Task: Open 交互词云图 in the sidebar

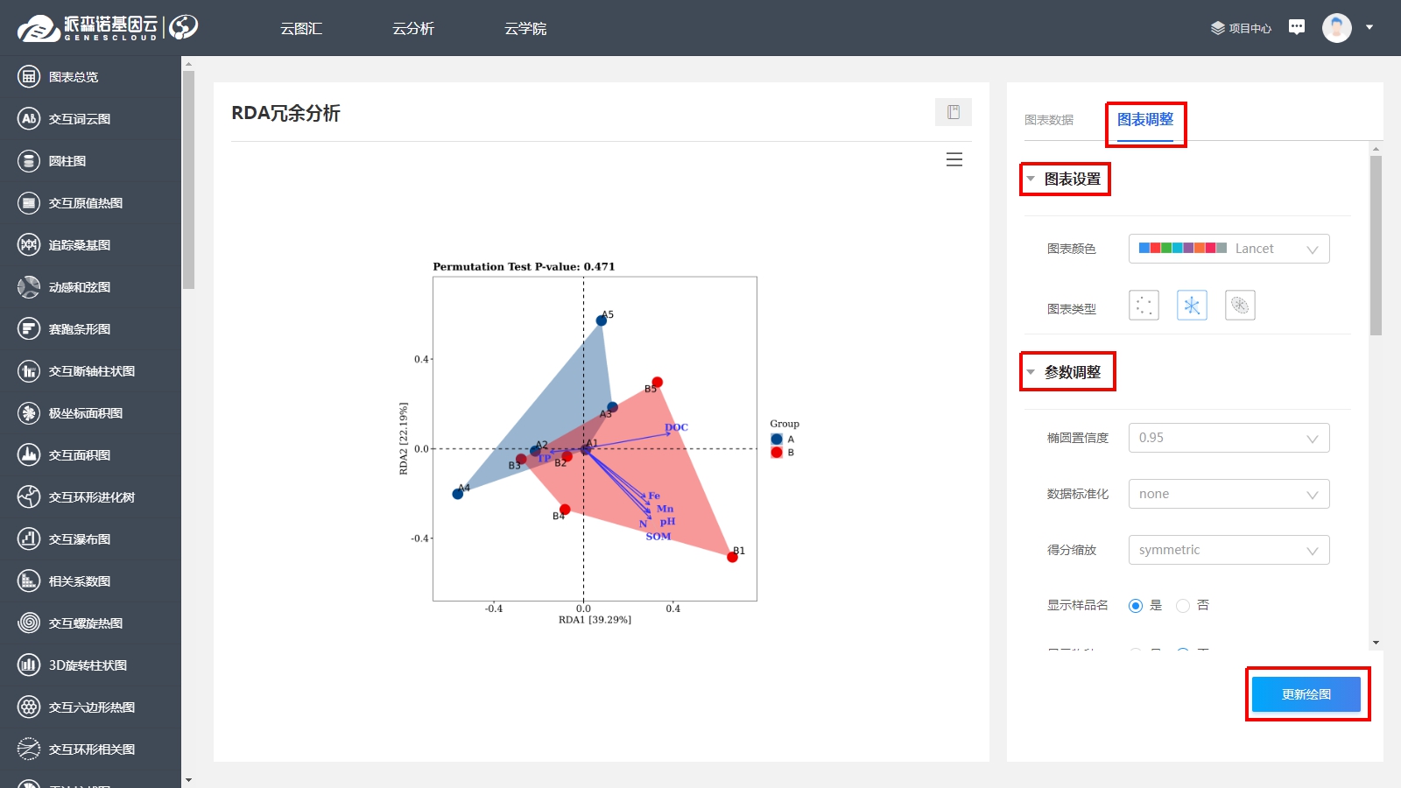Action: point(79,119)
